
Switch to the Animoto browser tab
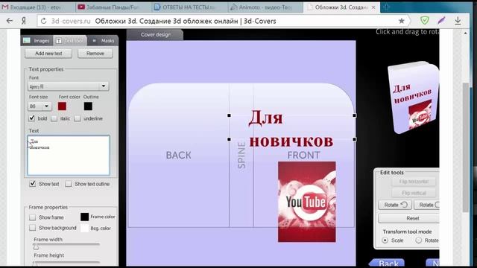265,7
